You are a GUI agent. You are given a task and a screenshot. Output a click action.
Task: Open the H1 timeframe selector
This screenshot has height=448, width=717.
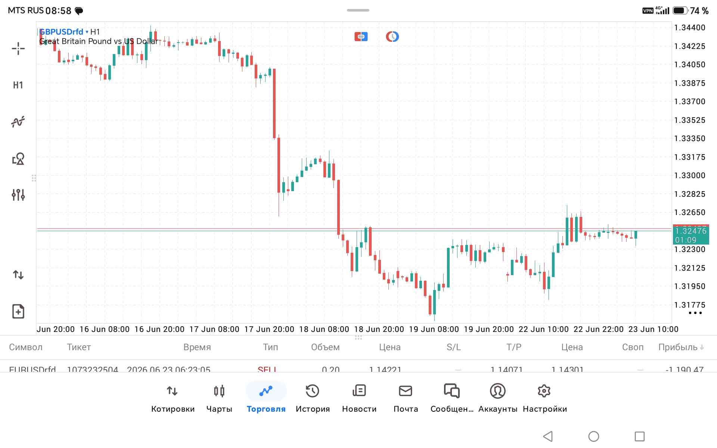click(18, 85)
